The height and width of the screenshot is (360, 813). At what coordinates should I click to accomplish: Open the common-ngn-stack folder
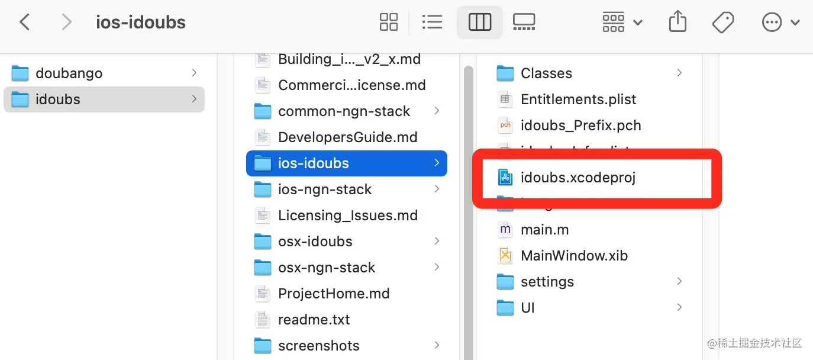pyautogui.click(x=347, y=111)
